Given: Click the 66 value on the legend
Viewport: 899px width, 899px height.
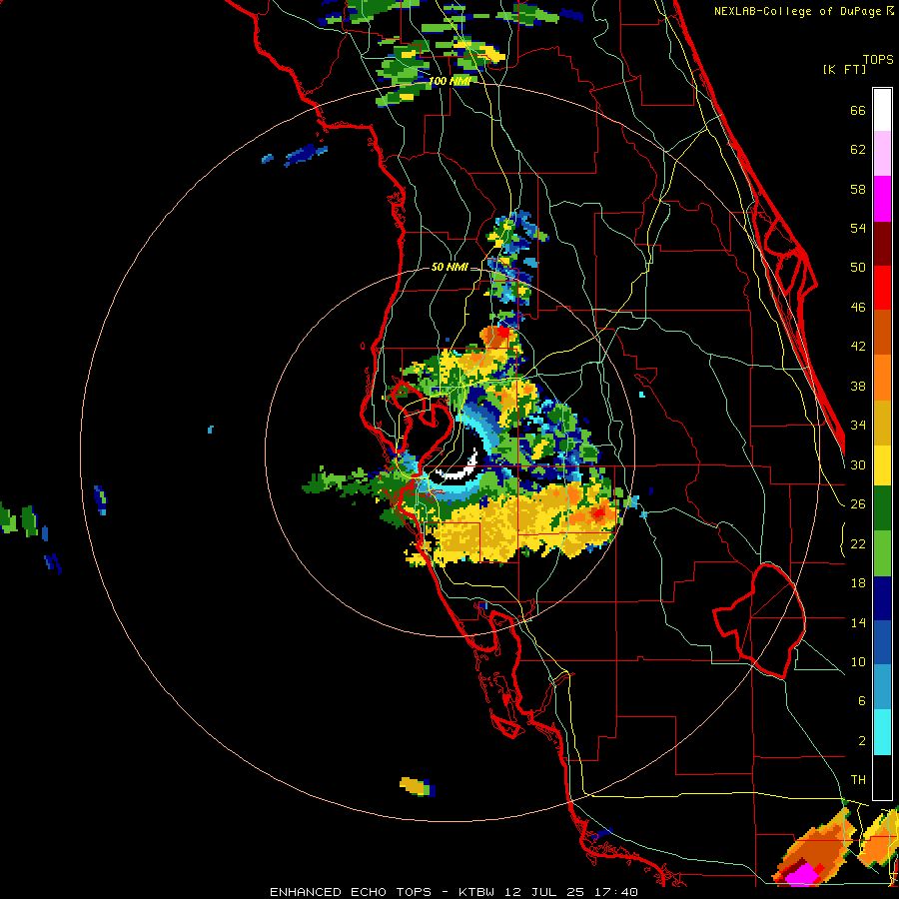Looking at the screenshot, I should (x=858, y=111).
